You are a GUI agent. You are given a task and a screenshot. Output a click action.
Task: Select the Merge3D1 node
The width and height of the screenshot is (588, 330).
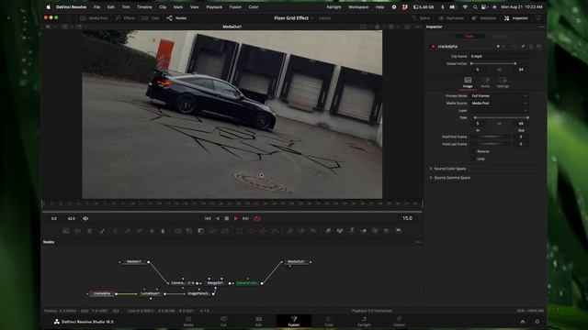pos(215,283)
